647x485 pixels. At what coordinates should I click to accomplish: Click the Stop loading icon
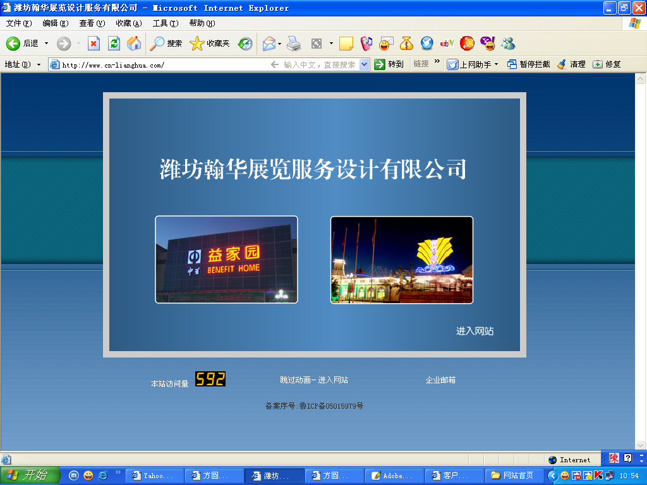94,44
